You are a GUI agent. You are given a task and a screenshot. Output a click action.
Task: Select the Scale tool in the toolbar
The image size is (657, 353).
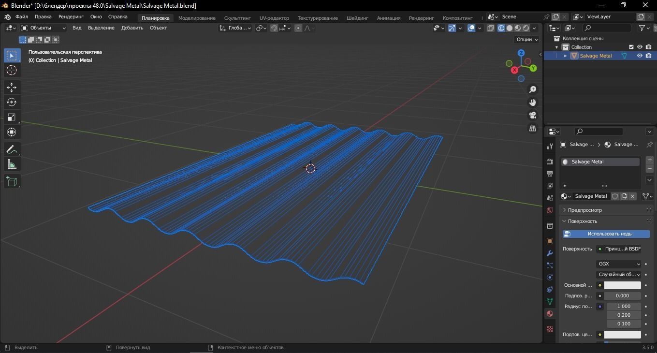tap(12, 117)
